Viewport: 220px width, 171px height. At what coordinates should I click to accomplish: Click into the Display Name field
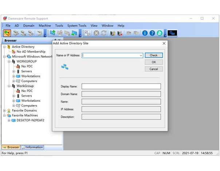[121, 86]
